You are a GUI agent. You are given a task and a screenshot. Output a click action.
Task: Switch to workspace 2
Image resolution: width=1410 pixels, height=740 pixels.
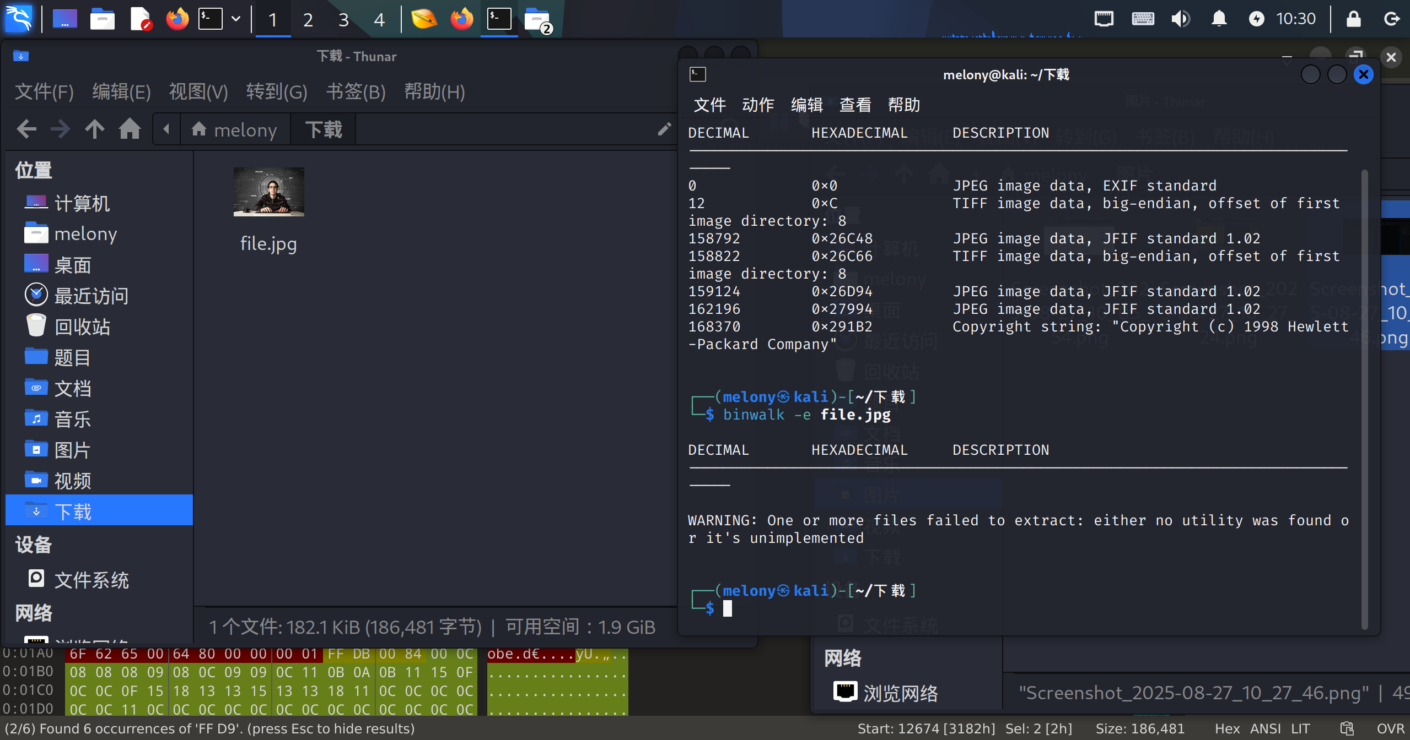point(308,20)
